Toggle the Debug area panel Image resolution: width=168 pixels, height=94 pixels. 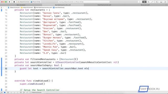[161, 2]
